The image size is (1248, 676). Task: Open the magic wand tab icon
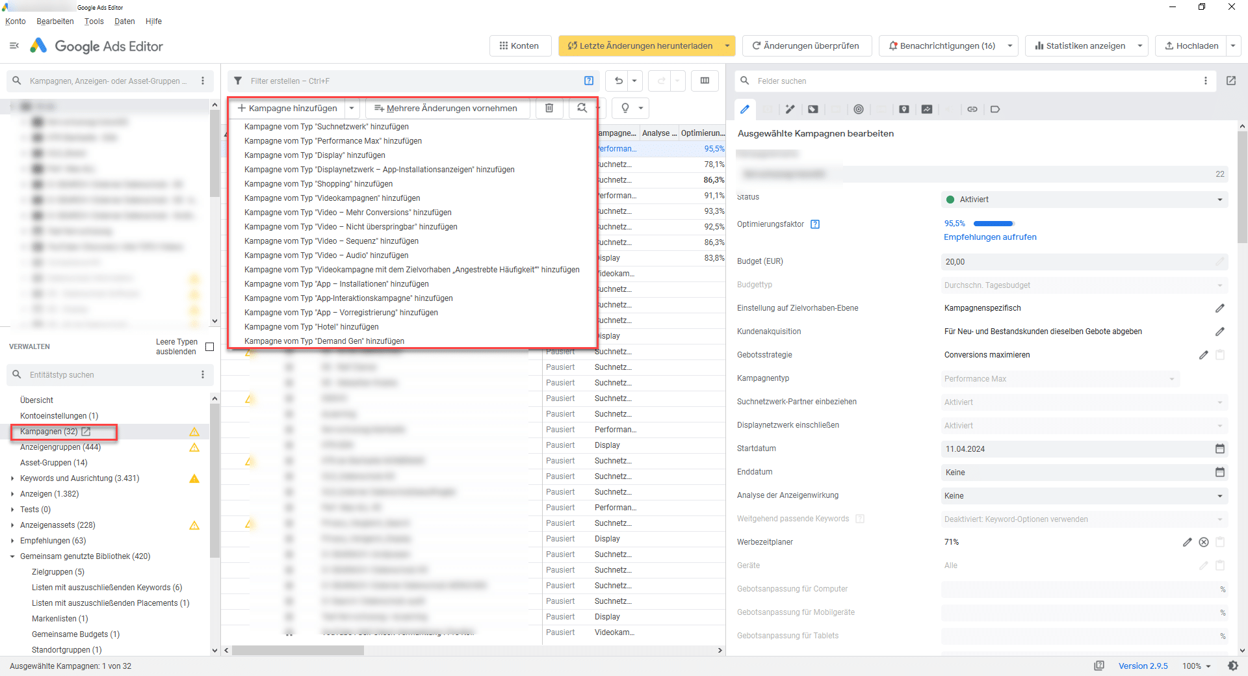tap(790, 109)
